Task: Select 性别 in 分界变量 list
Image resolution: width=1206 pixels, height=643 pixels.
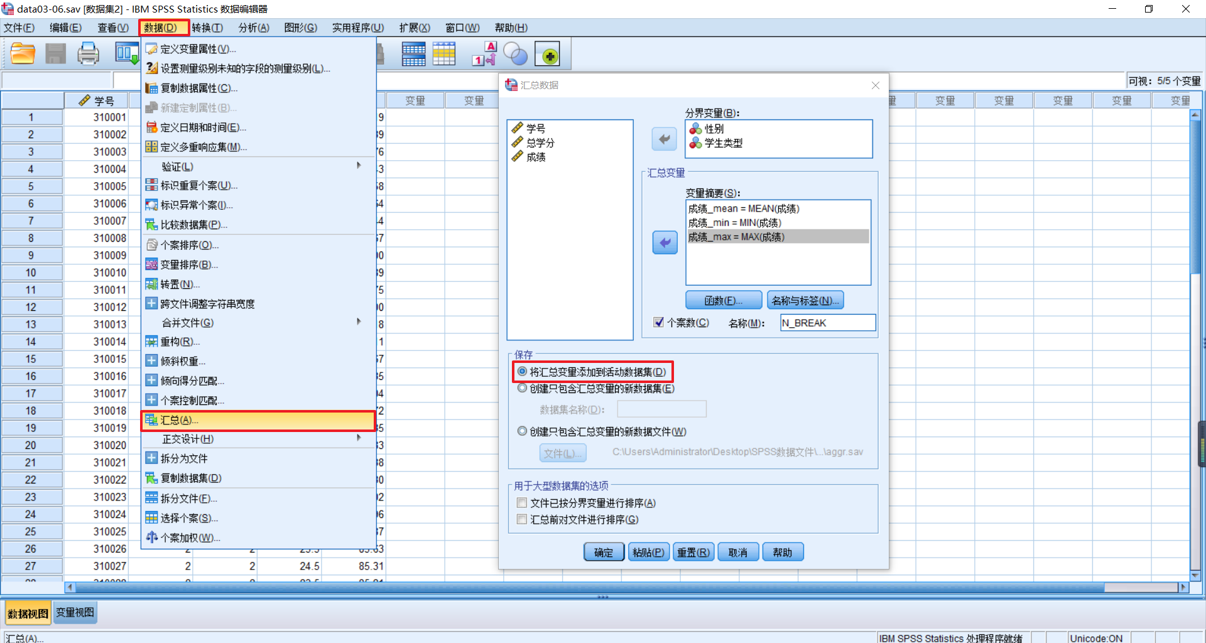Action: tap(714, 128)
